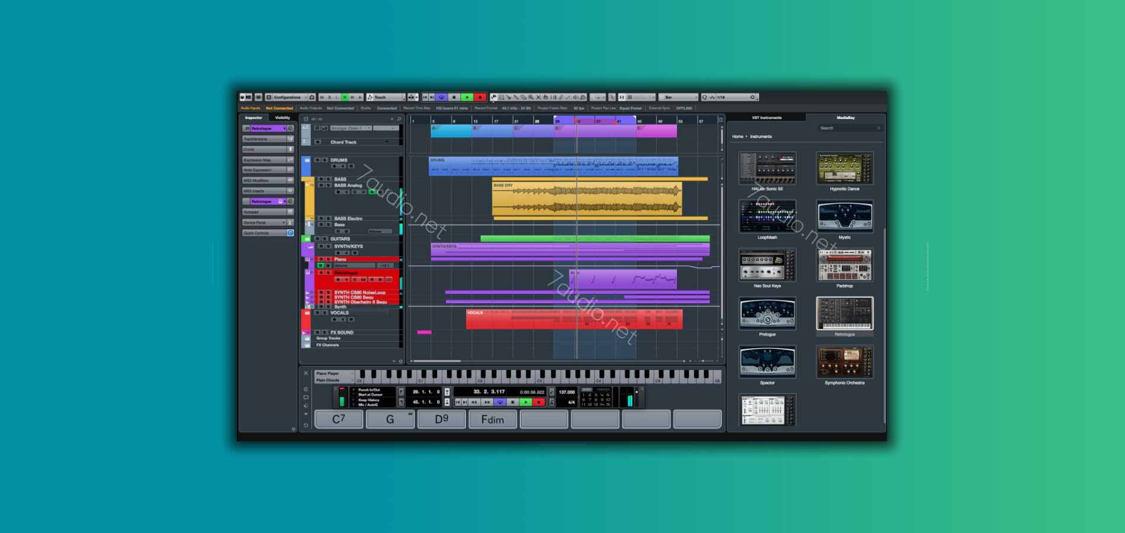Select the Zoom magnifier tool in toolbar
This screenshot has width=1125, height=533.
point(531,97)
